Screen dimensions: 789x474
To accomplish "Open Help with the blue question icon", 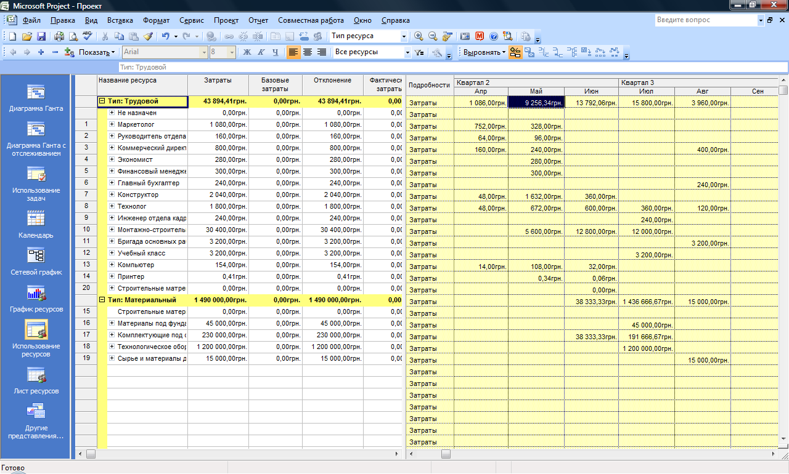I will [494, 36].
